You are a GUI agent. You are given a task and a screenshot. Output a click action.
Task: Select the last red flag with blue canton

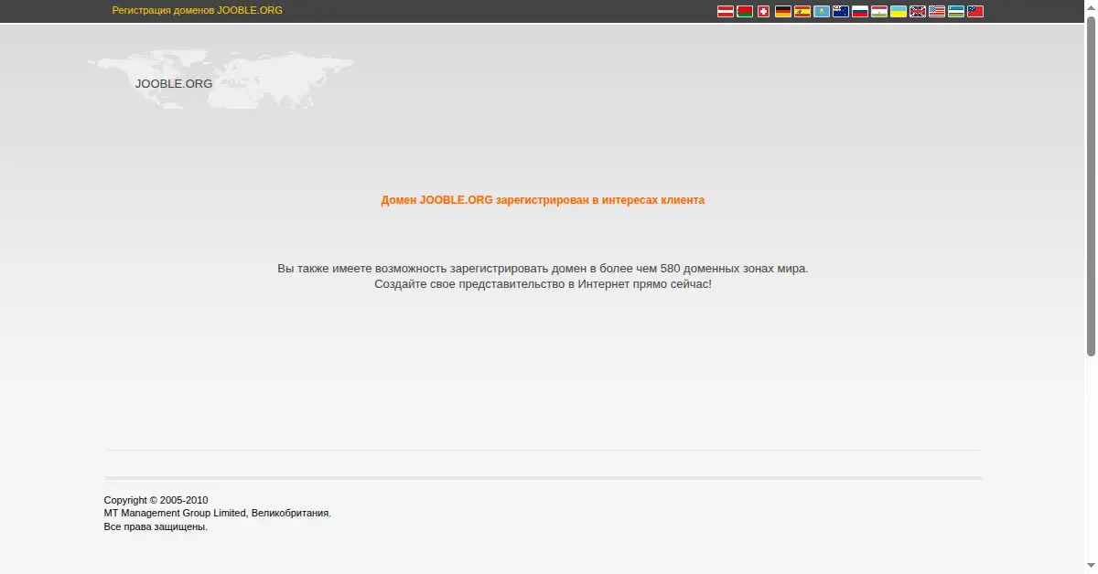(975, 11)
